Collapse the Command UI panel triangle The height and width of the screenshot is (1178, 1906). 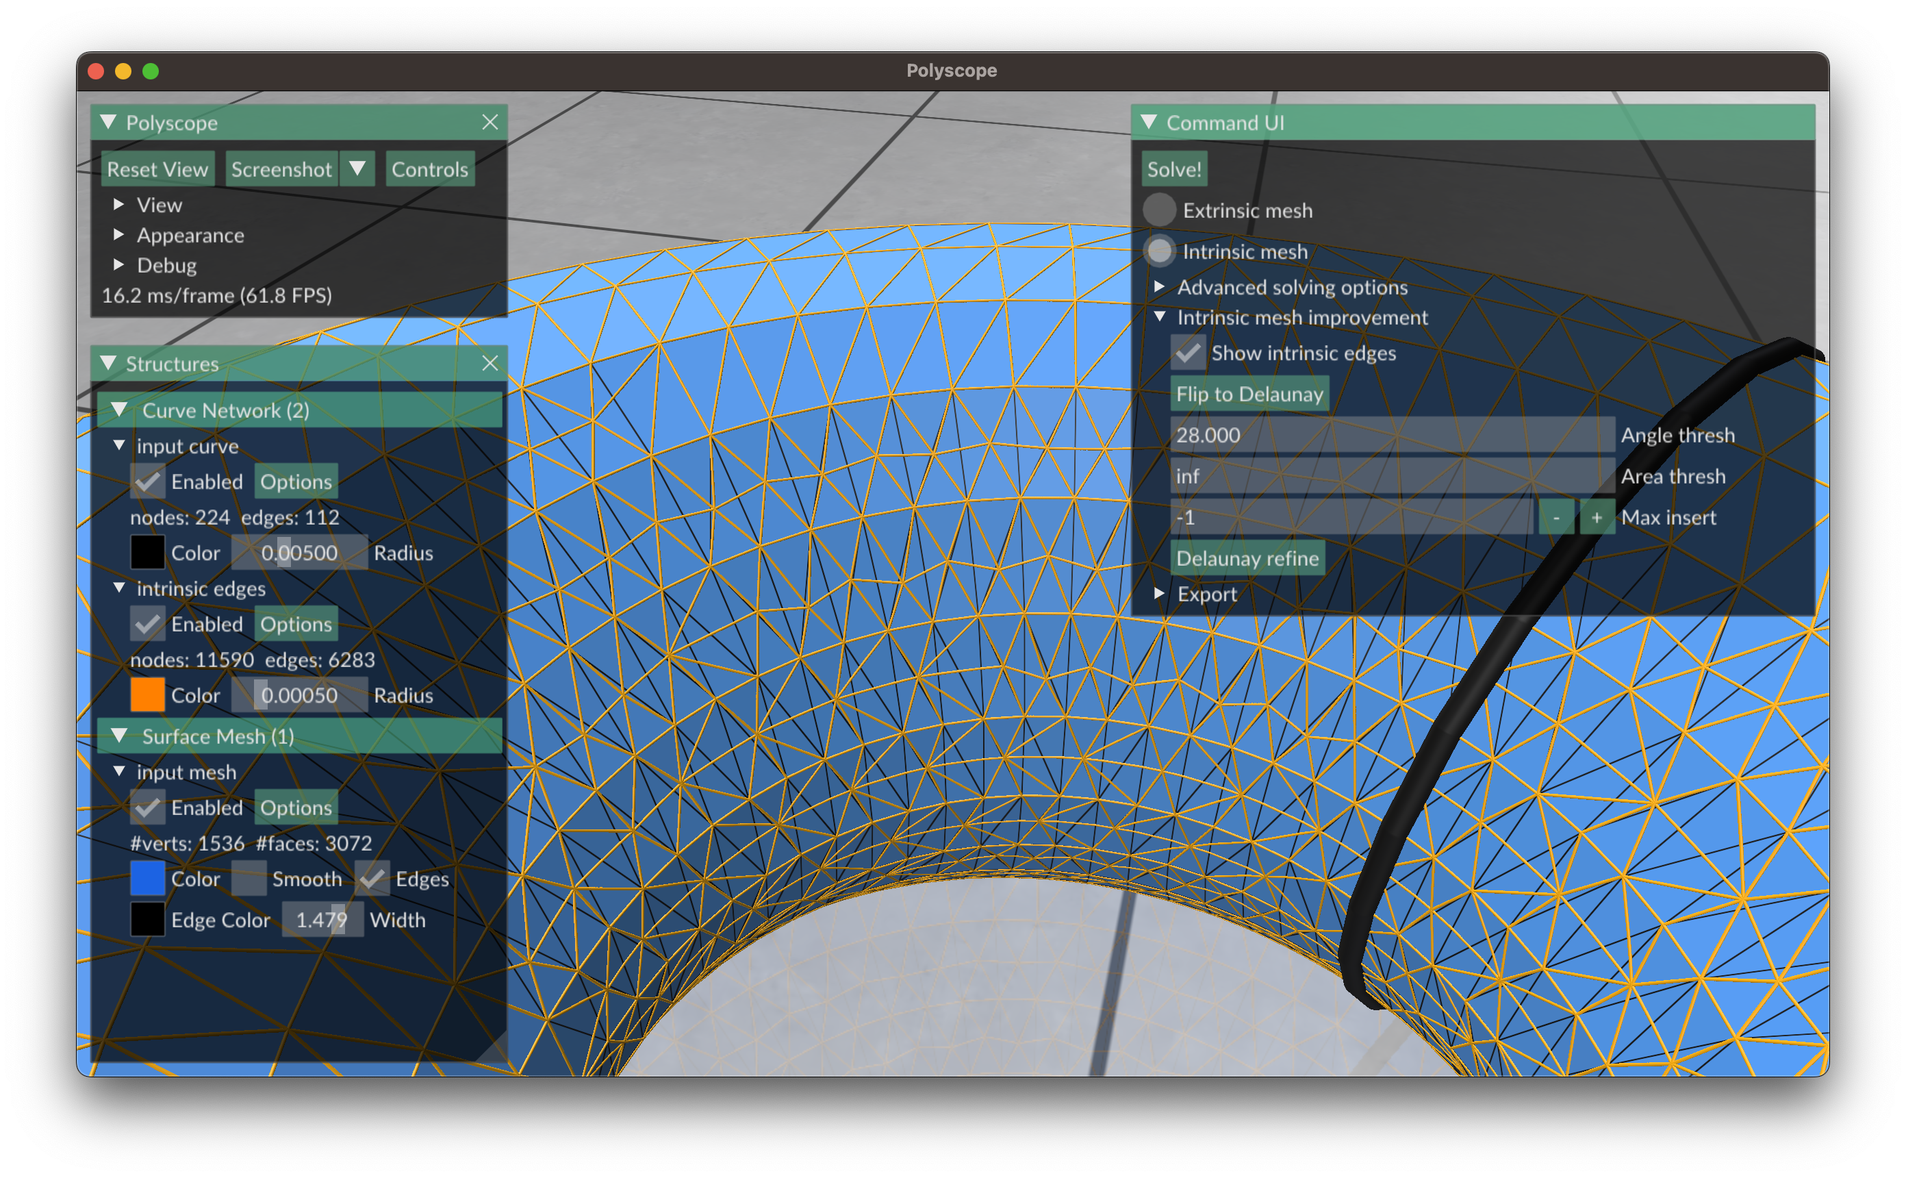(1148, 123)
